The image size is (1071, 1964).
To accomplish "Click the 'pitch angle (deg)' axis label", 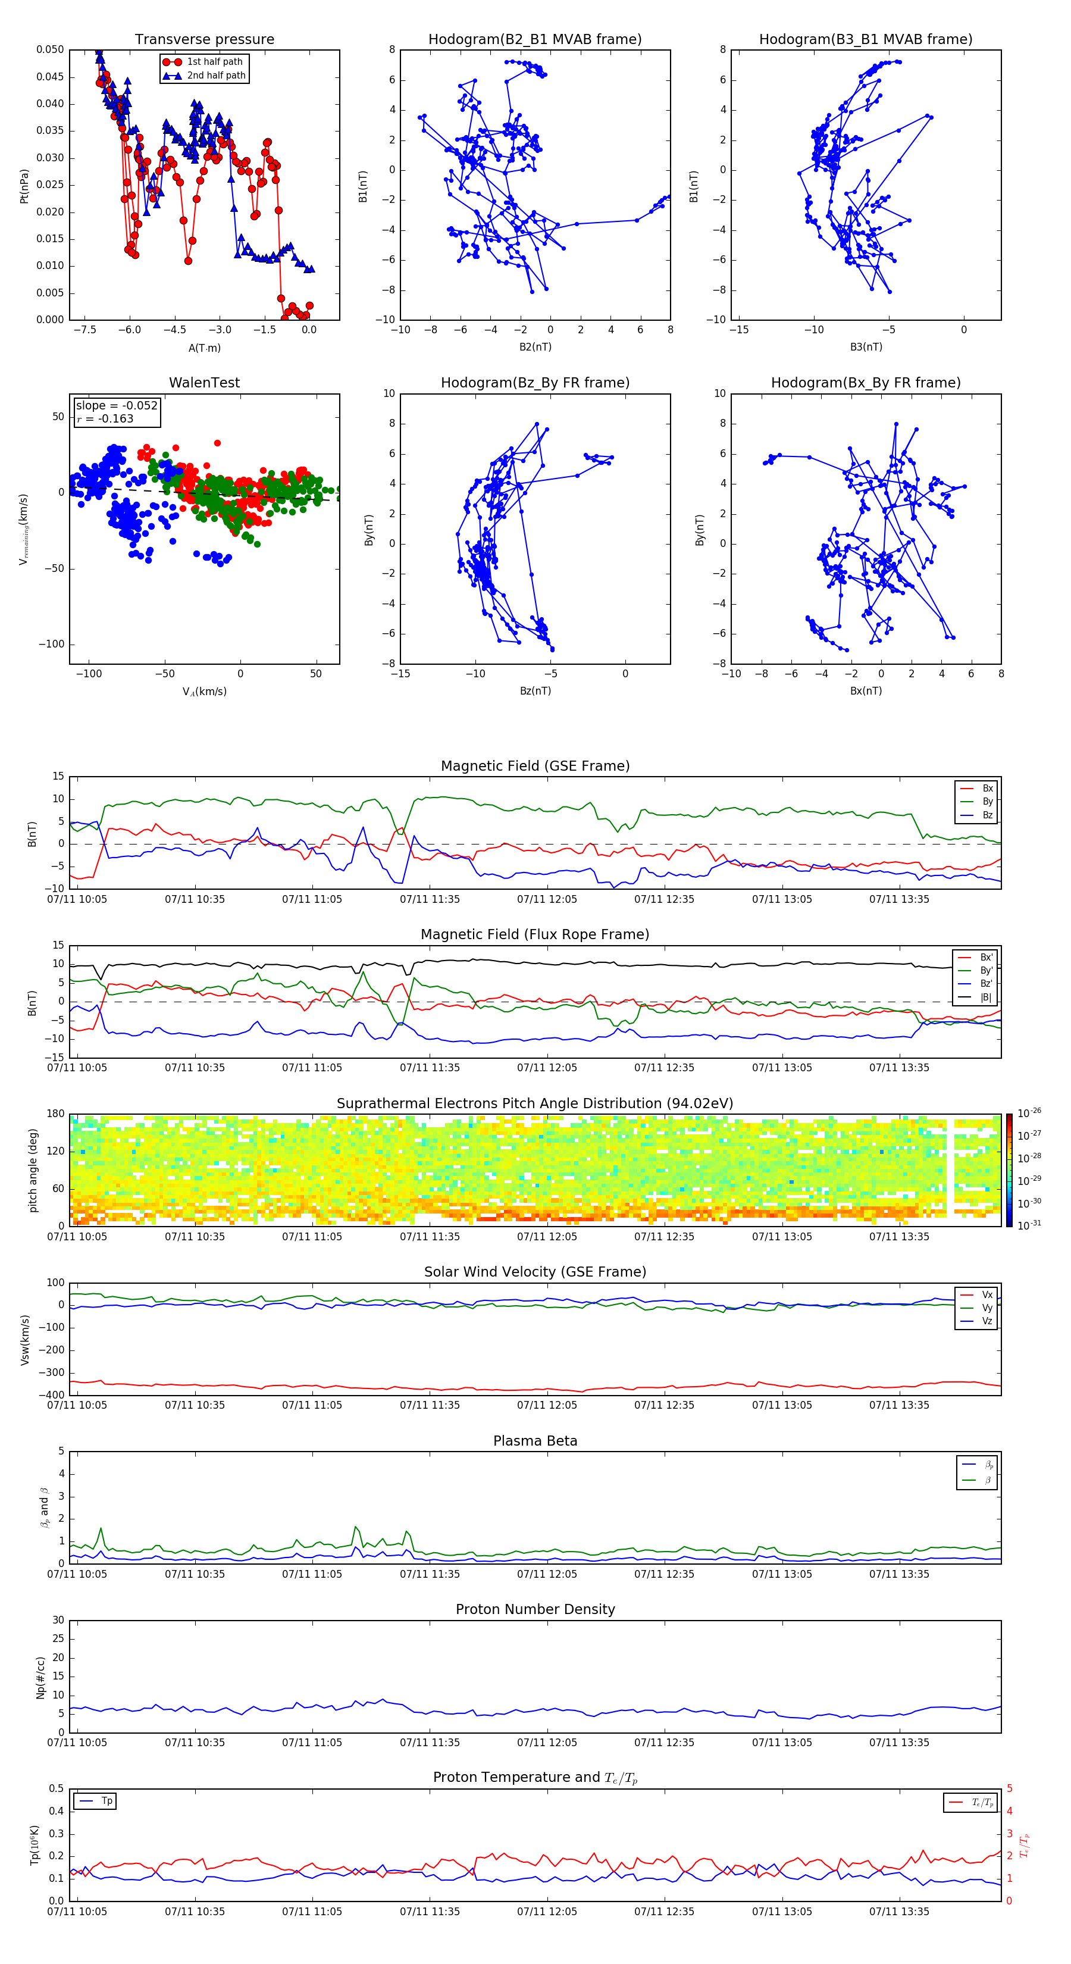I will [33, 1170].
